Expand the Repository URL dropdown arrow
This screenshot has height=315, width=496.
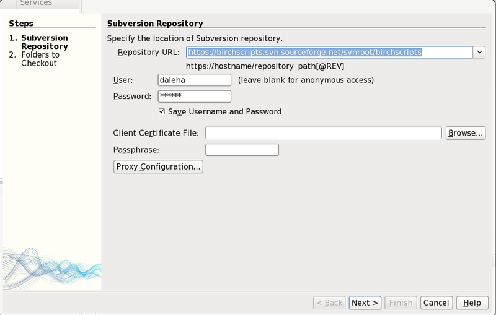(x=479, y=53)
